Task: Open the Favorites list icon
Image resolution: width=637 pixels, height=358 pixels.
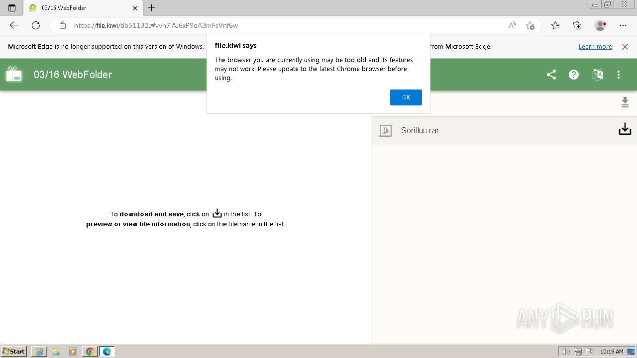Action: click(x=555, y=25)
